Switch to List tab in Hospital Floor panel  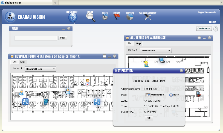pyautogui.click(x=15, y=62)
